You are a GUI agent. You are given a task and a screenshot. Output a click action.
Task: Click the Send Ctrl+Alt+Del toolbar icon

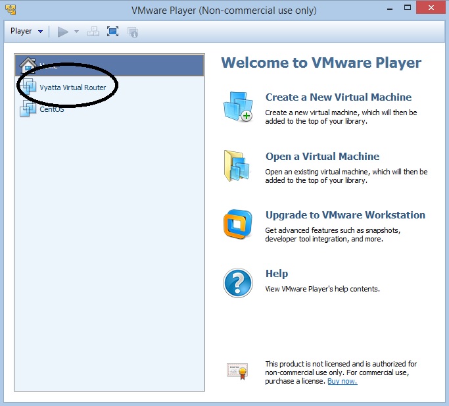point(93,32)
